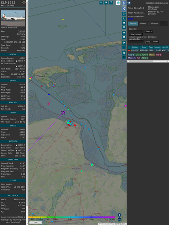This screenshot has width=169, height=225.
Task: Switch to the Columns tab
Action: (154, 24)
